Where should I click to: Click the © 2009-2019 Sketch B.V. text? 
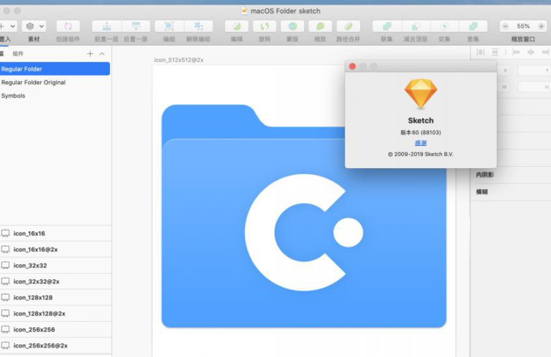(421, 154)
